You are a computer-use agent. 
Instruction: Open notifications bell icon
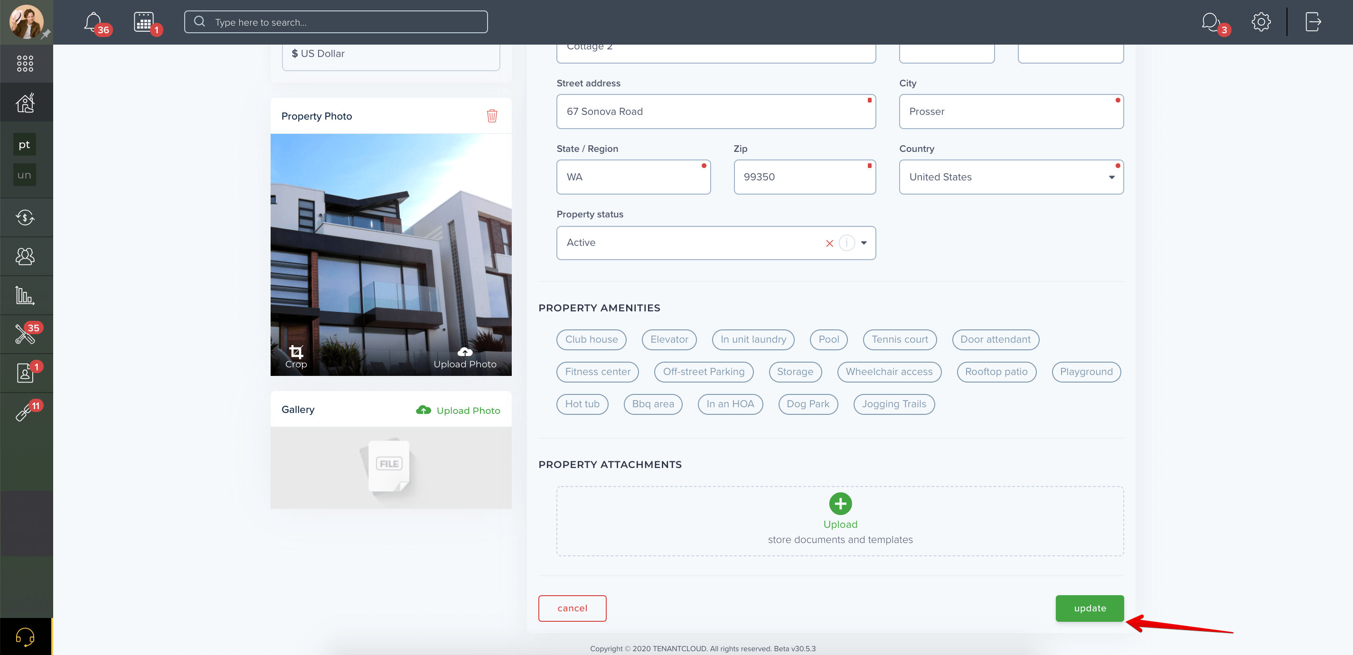pos(93,22)
